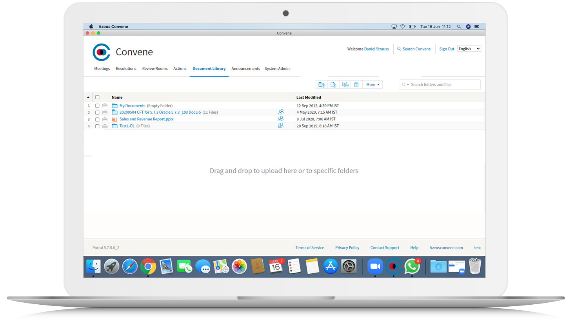Click the briefcase icon in My Documents row
Image resolution: width=574 pixels, height=320 pixels.
point(105,105)
